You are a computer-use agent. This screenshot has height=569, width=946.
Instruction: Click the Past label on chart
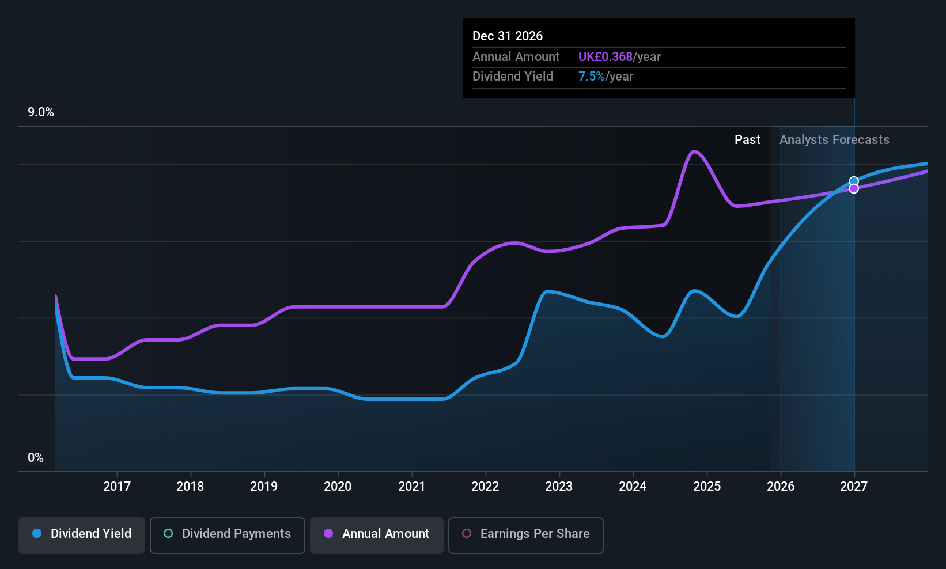coord(747,140)
